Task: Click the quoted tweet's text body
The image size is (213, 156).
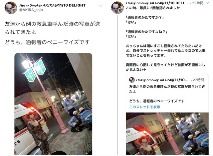Action: [x=167, y=94]
